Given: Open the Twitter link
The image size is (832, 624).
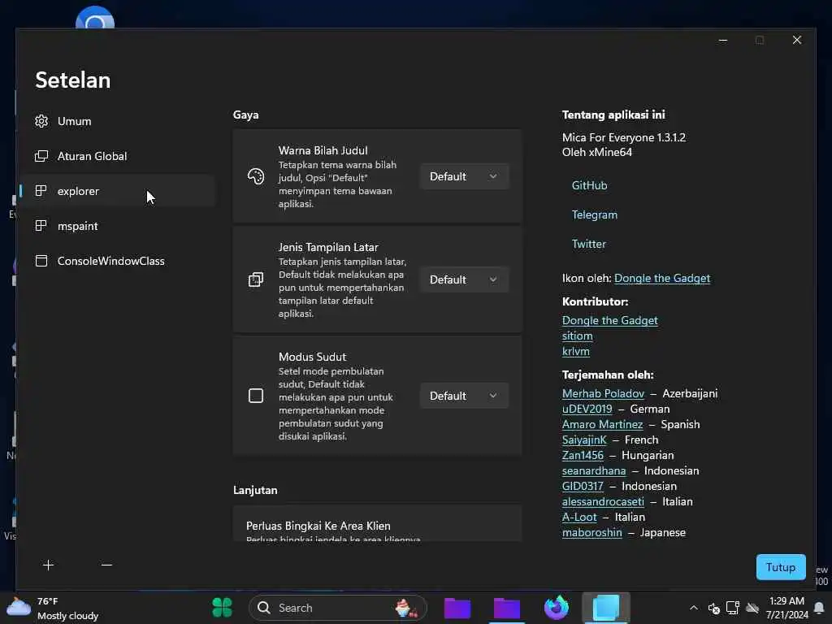Looking at the screenshot, I should (588, 244).
